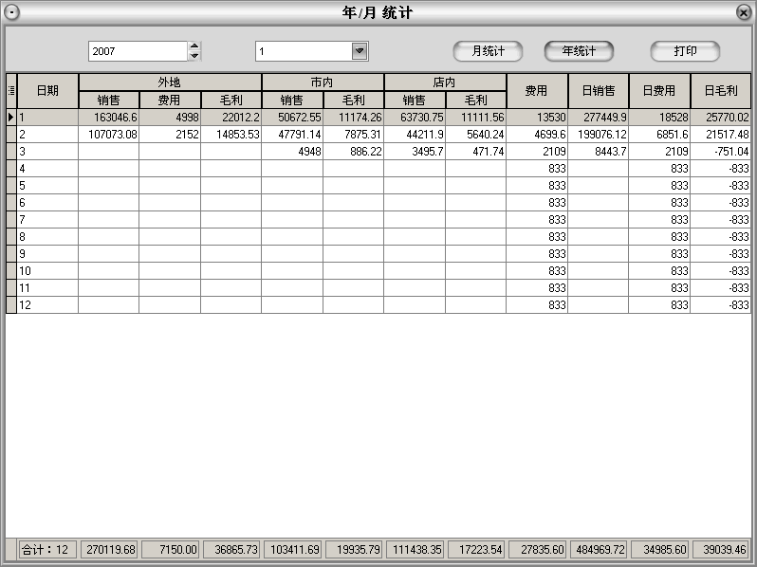Select cell 277449.9 in row 1
This screenshot has height=567, width=757.
tap(599, 118)
